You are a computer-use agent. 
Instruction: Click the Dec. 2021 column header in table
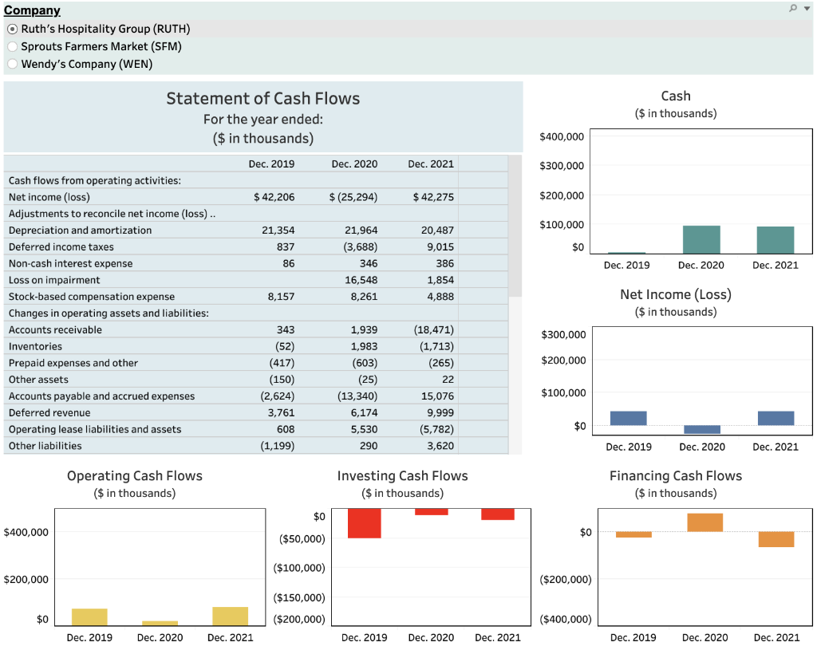coord(431,164)
